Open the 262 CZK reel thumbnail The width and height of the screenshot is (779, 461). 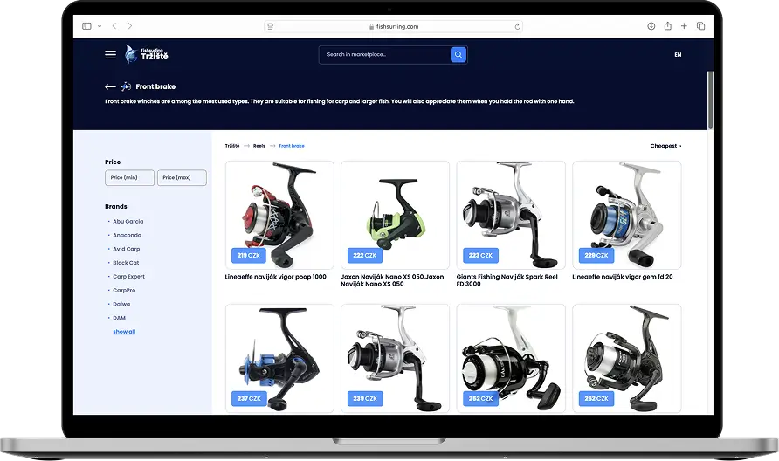(626, 358)
